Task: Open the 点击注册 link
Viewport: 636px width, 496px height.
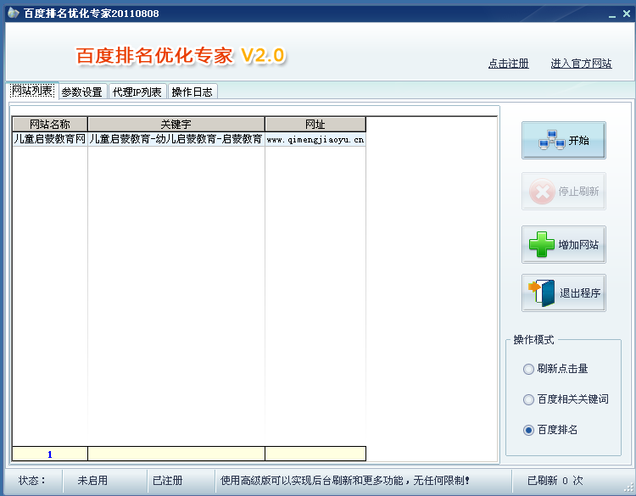Action: [x=509, y=64]
